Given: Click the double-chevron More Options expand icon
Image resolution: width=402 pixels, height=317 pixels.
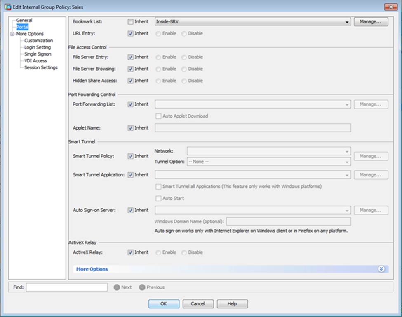Looking at the screenshot, I should pyautogui.click(x=381, y=269).
